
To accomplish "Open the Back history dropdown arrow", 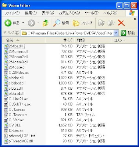I will (x=23, y=23).
